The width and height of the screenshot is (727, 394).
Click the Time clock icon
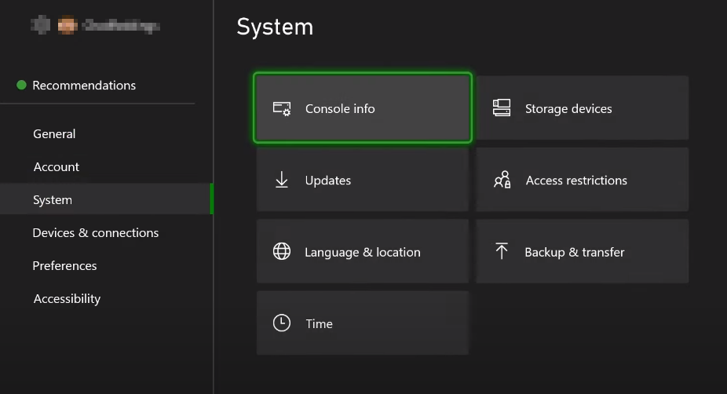pos(282,323)
